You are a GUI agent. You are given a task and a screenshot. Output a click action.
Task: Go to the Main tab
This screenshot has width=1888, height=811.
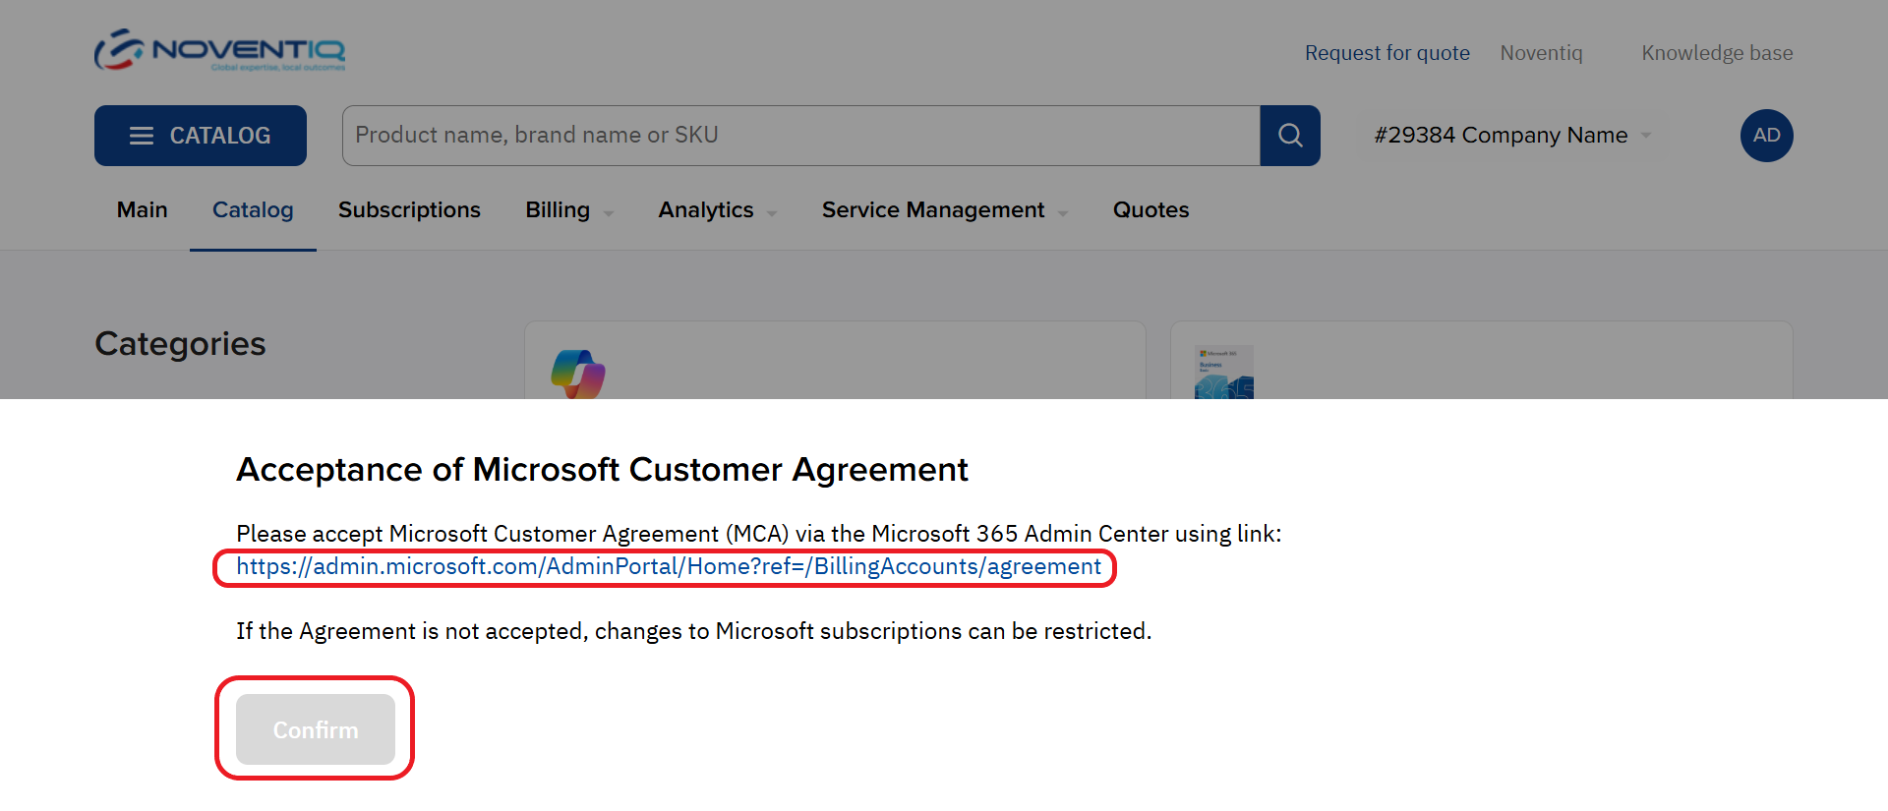pyautogui.click(x=143, y=210)
